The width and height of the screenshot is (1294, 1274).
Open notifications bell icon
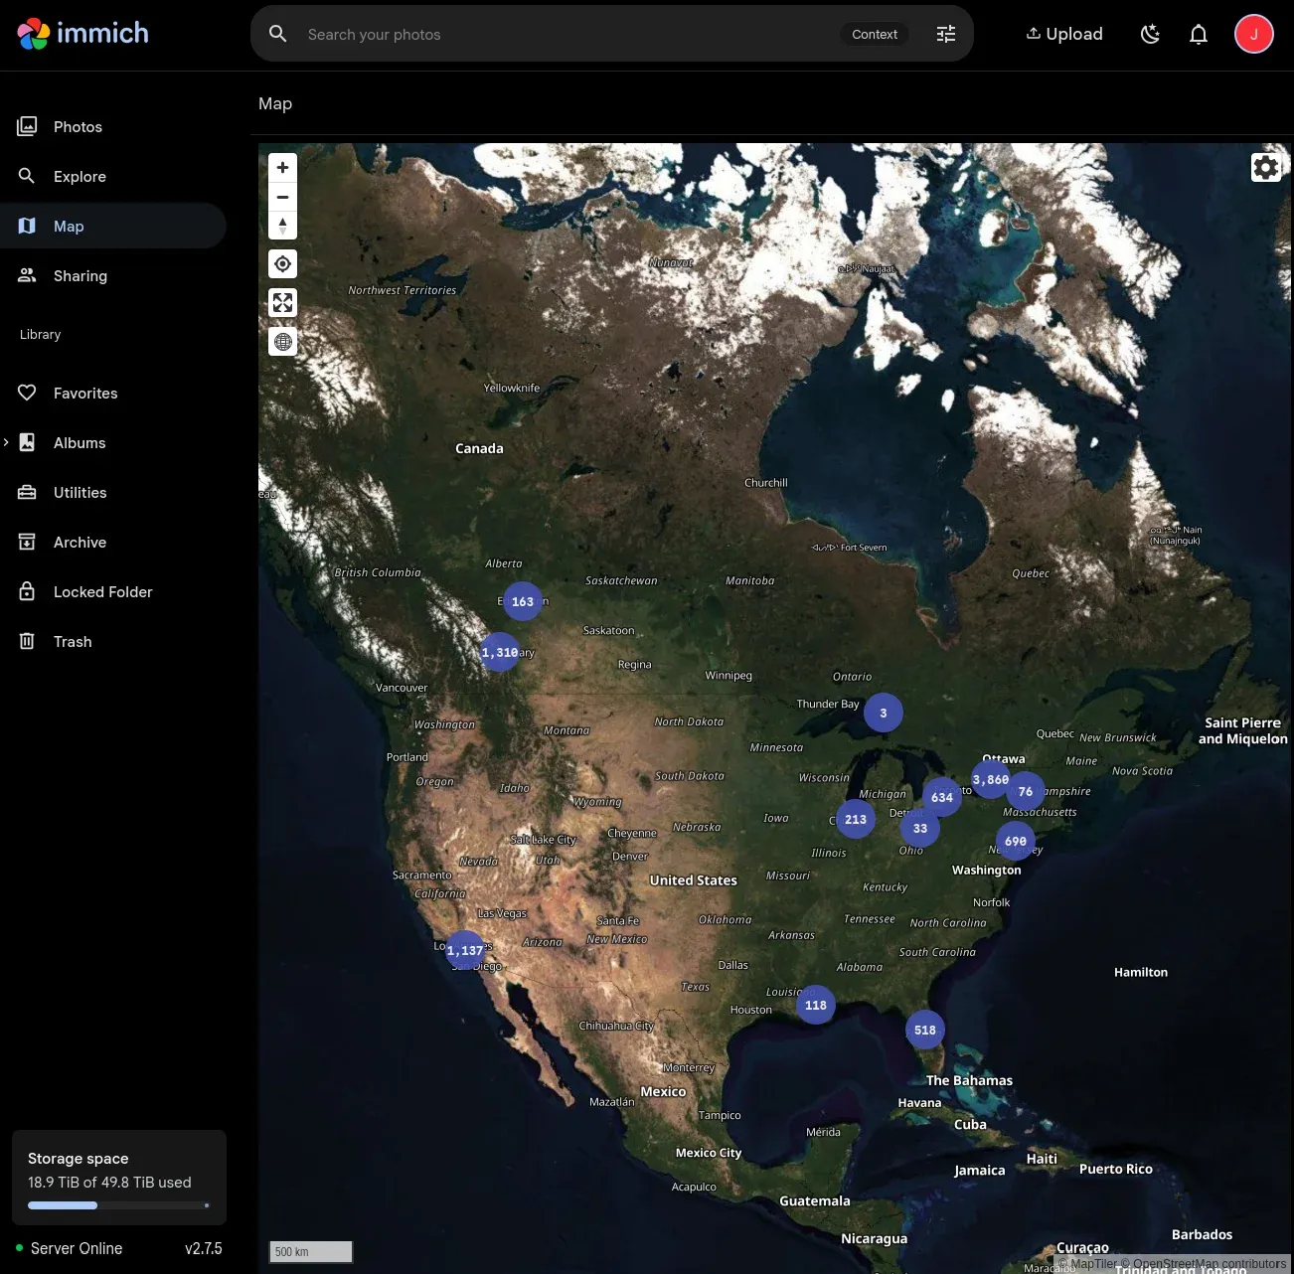coord(1199,34)
